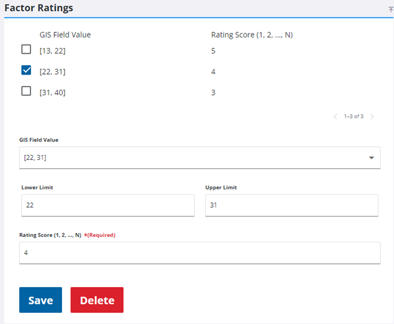
Task: Click the rating score 5 cell
Action: coord(213,51)
